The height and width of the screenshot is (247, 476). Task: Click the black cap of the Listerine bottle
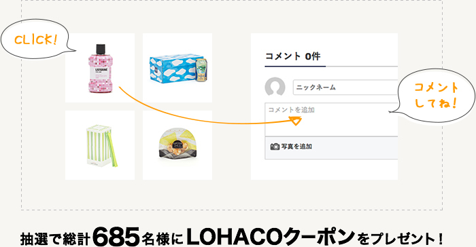tap(101, 50)
